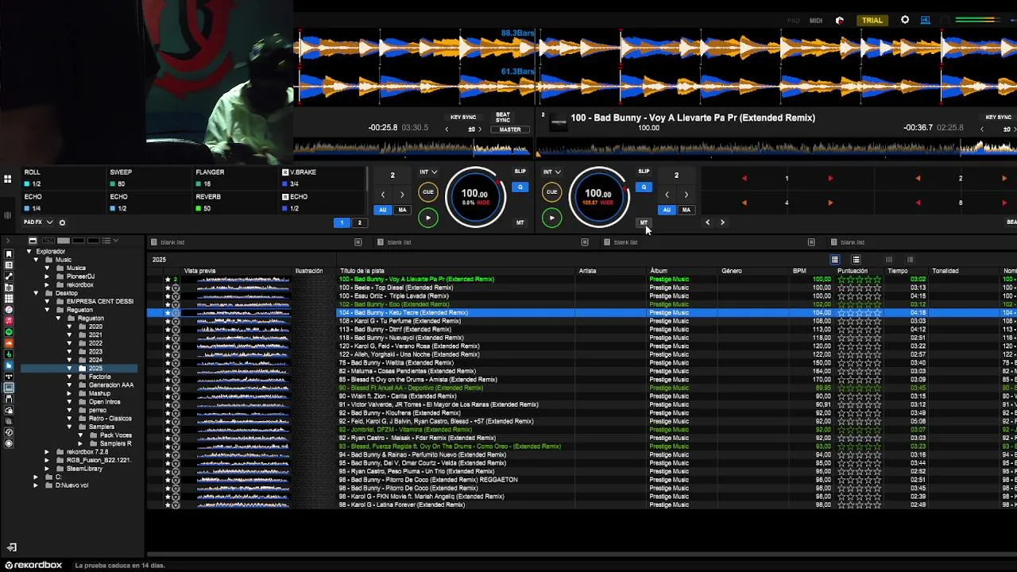Start playback on deck 2
Screen dimensions: 1017x572
pos(551,218)
